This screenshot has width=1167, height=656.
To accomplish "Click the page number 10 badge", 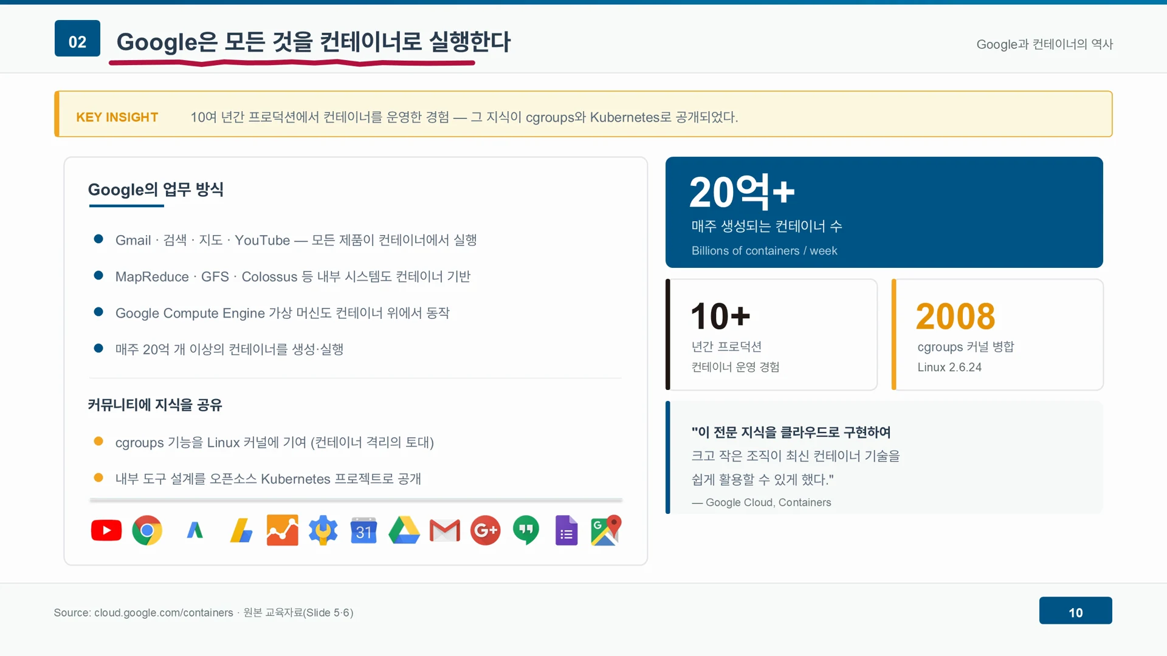I will (x=1075, y=610).
